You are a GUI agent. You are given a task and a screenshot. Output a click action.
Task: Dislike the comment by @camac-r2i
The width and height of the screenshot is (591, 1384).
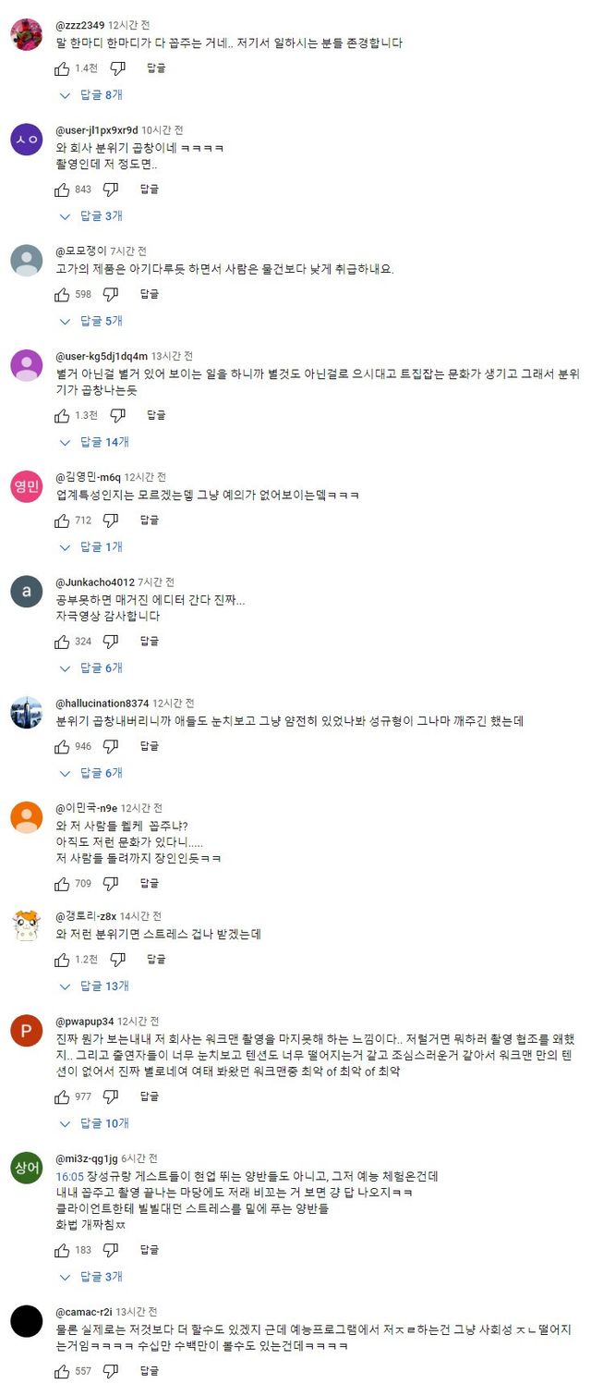(x=111, y=1371)
